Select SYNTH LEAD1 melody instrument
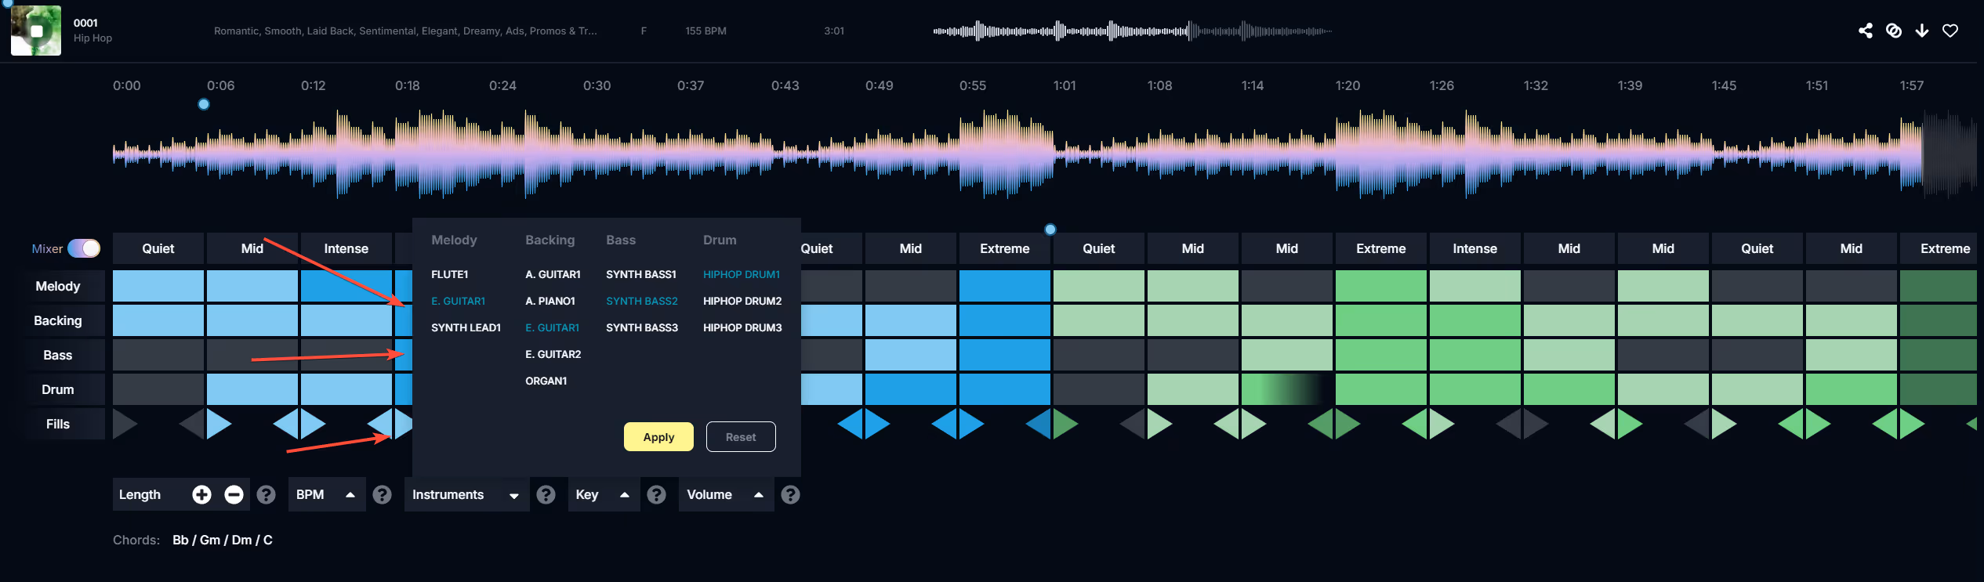This screenshot has width=1984, height=582. pyautogui.click(x=466, y=327)
